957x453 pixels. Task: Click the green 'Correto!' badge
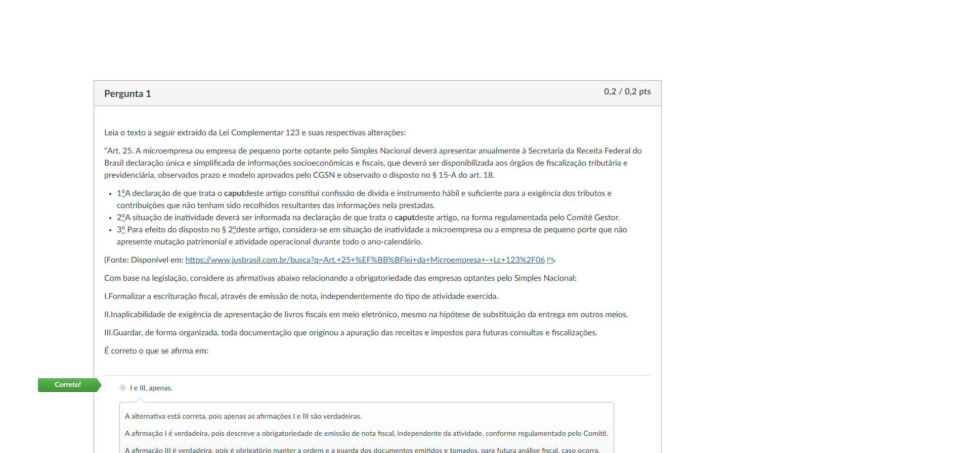click(x=68, y=385)
